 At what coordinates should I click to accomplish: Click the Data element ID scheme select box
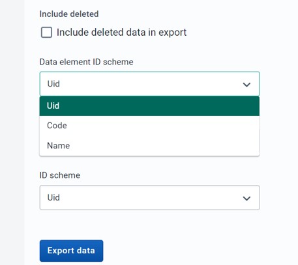tap(149, 84)
